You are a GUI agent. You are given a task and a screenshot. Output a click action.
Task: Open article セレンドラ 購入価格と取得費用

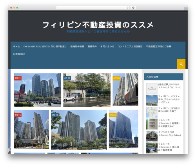tap(169, 147)
